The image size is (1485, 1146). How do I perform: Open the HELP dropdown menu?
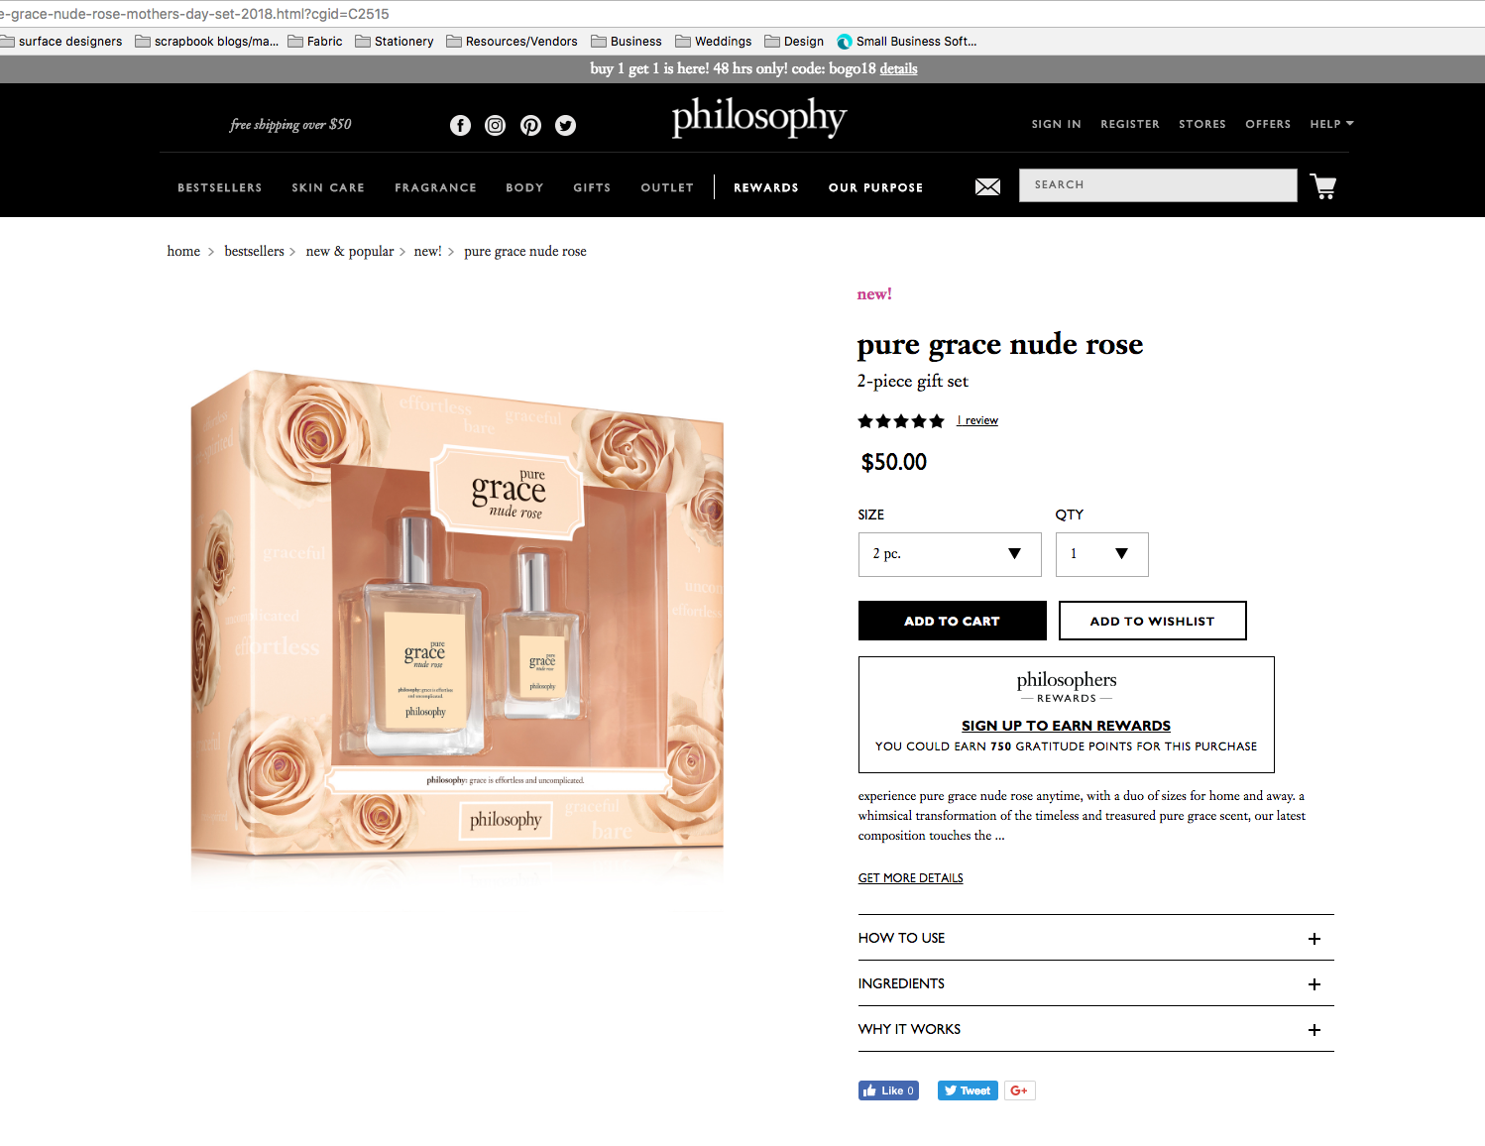tap(1331, 124)
